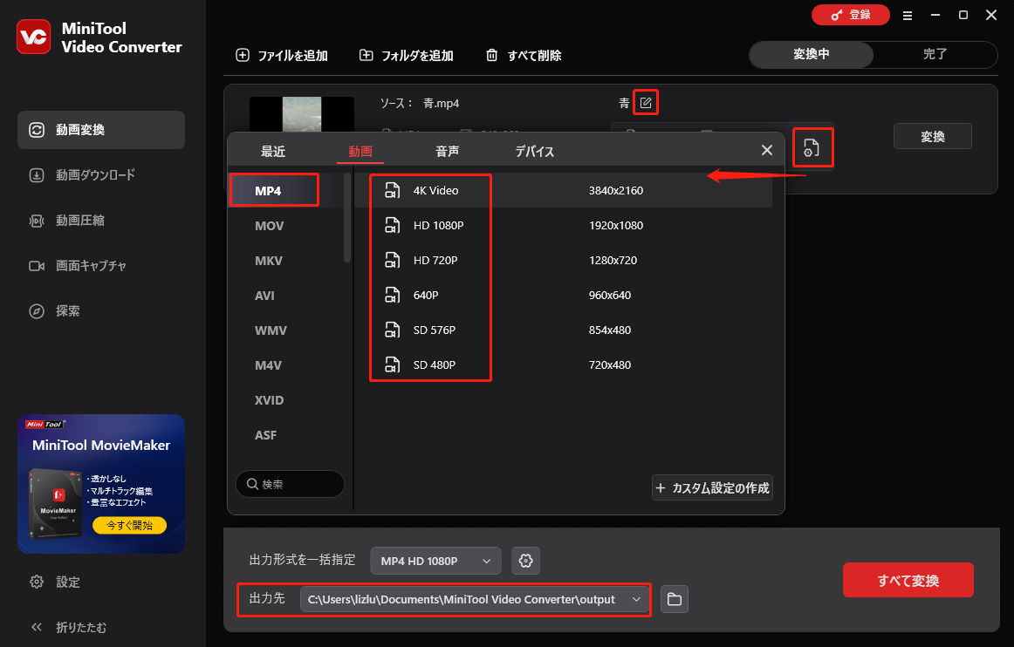Select AVI in the format list

[264, 296]
